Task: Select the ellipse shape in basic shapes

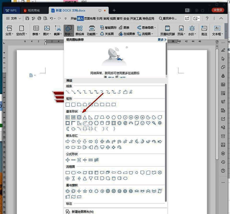Action: click(x=79, y=117)
